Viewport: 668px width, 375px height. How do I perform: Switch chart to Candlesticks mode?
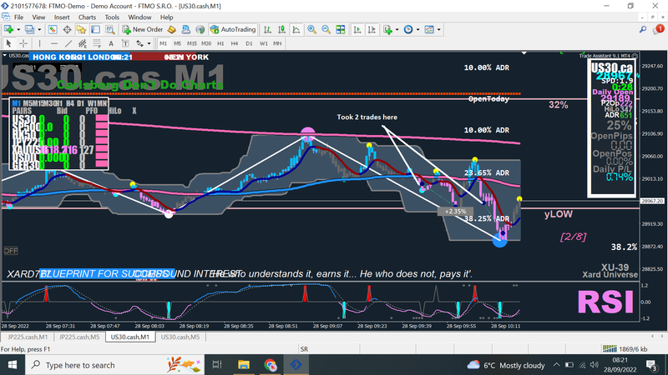281,29
